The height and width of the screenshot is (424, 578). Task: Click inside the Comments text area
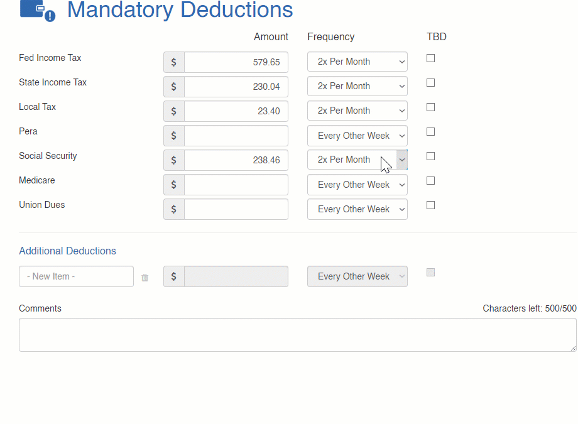tap(298, 334)
